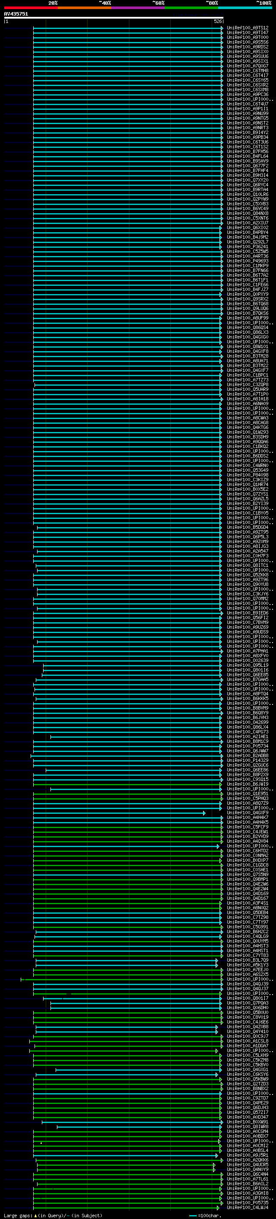Viewport: 276px width, 1219px height.
Task: Click the label UniRef100_C5FCF9
Action: tap(248, 827)
